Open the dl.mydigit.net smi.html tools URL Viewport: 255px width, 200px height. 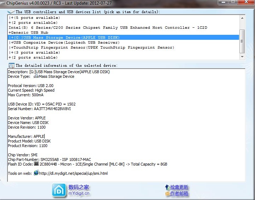click(73, 173)
